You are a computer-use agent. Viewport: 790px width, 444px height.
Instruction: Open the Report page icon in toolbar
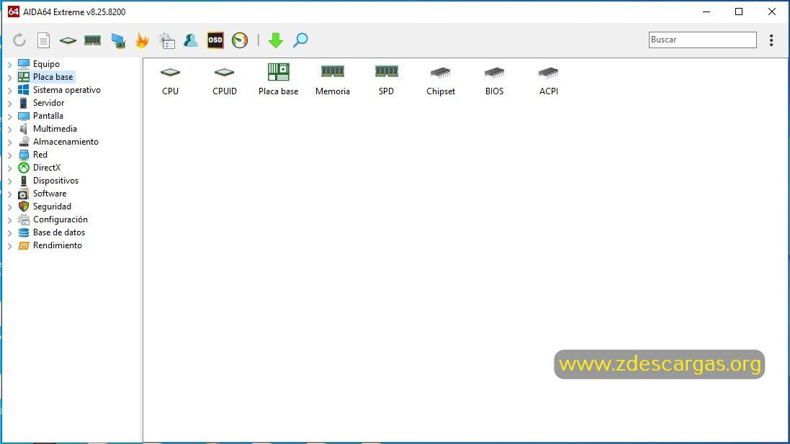click(43, 40)
